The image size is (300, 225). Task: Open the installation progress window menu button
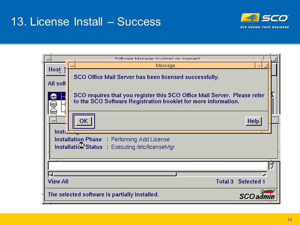(53, 120)
